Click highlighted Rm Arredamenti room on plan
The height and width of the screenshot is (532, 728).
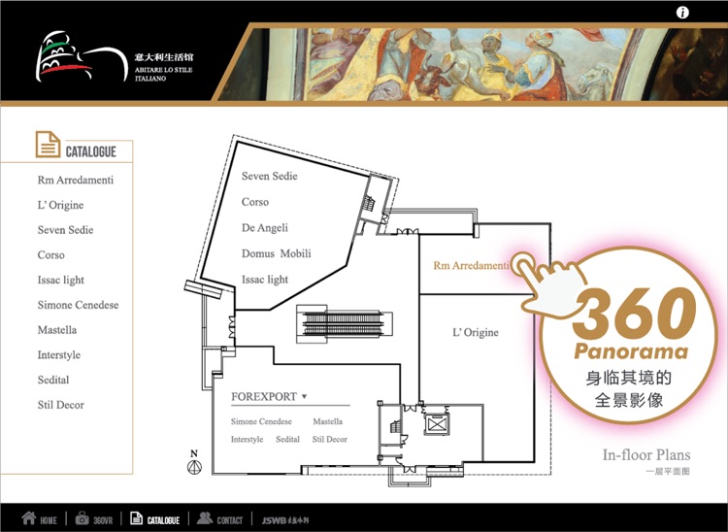click(x=471, y=266)
